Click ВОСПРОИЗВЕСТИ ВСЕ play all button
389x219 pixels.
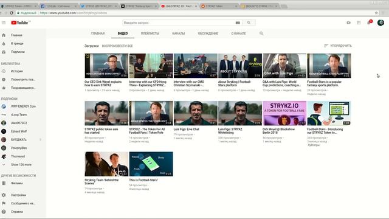point(117,46)
